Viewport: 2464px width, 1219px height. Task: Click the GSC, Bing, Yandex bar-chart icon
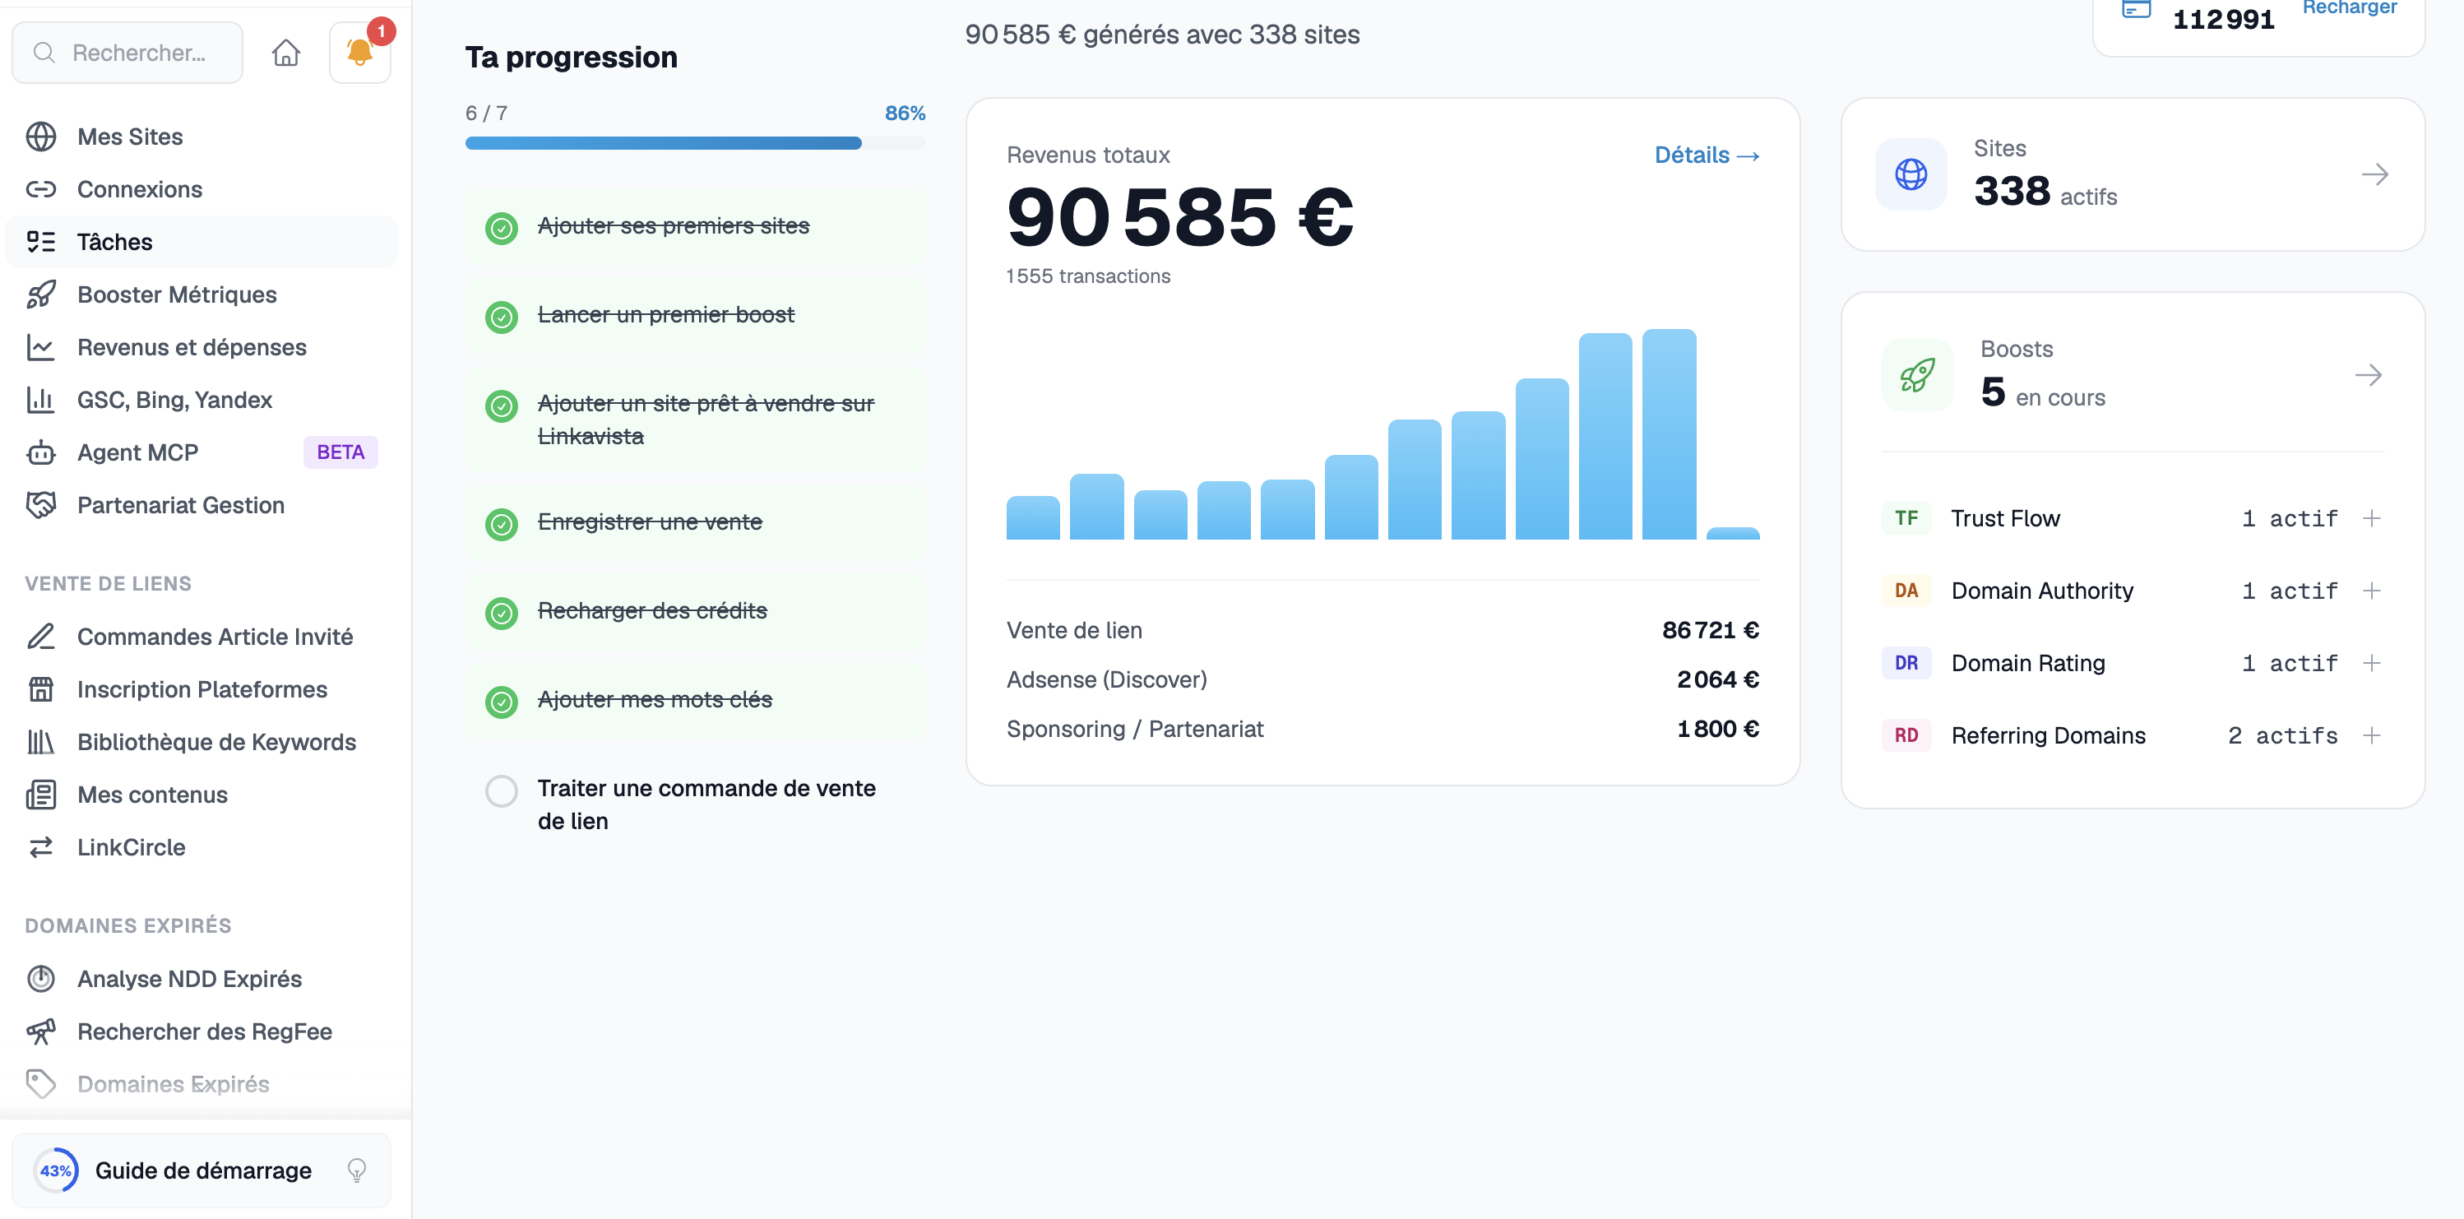coord(40,400)
